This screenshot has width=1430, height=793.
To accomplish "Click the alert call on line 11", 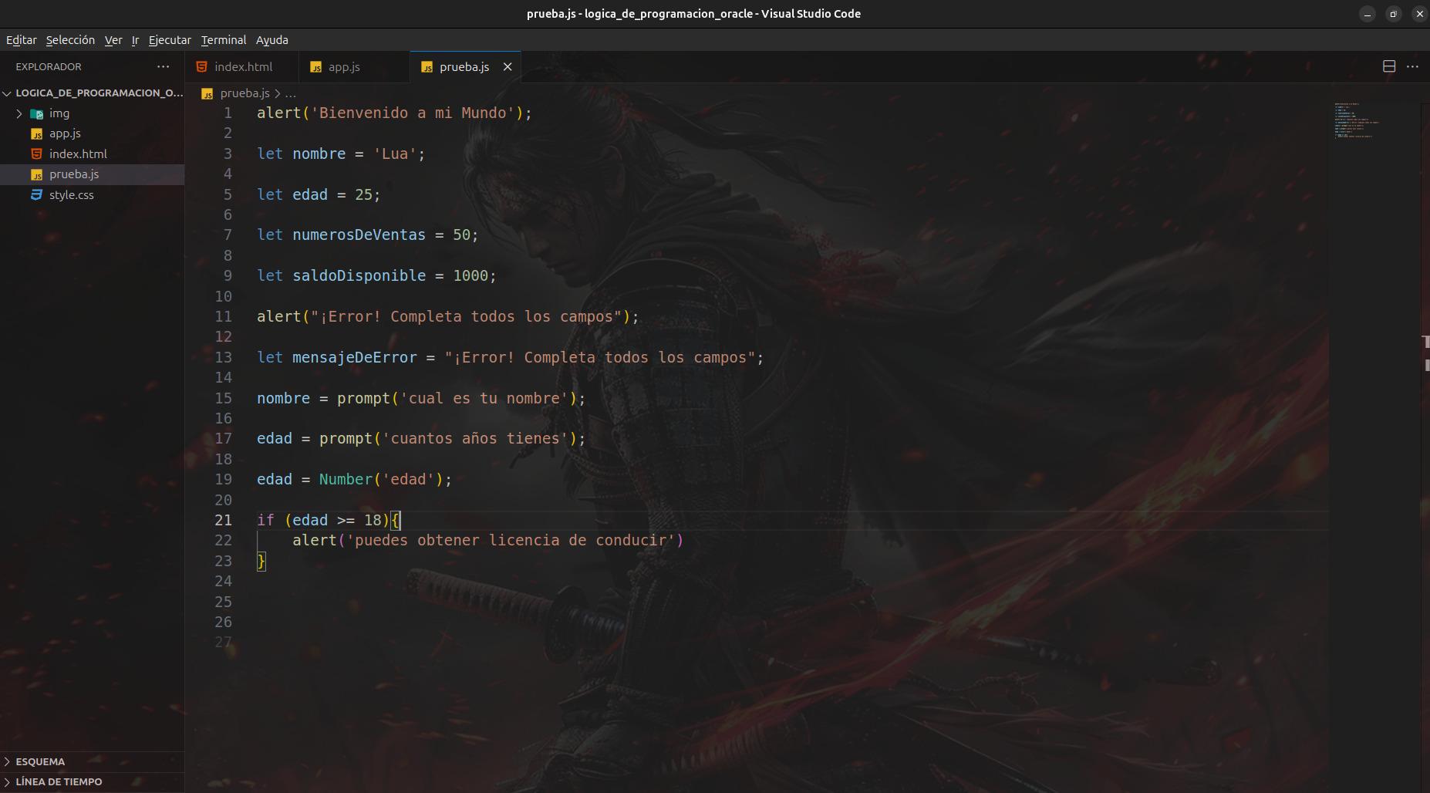I will click(x=278, y=316).
